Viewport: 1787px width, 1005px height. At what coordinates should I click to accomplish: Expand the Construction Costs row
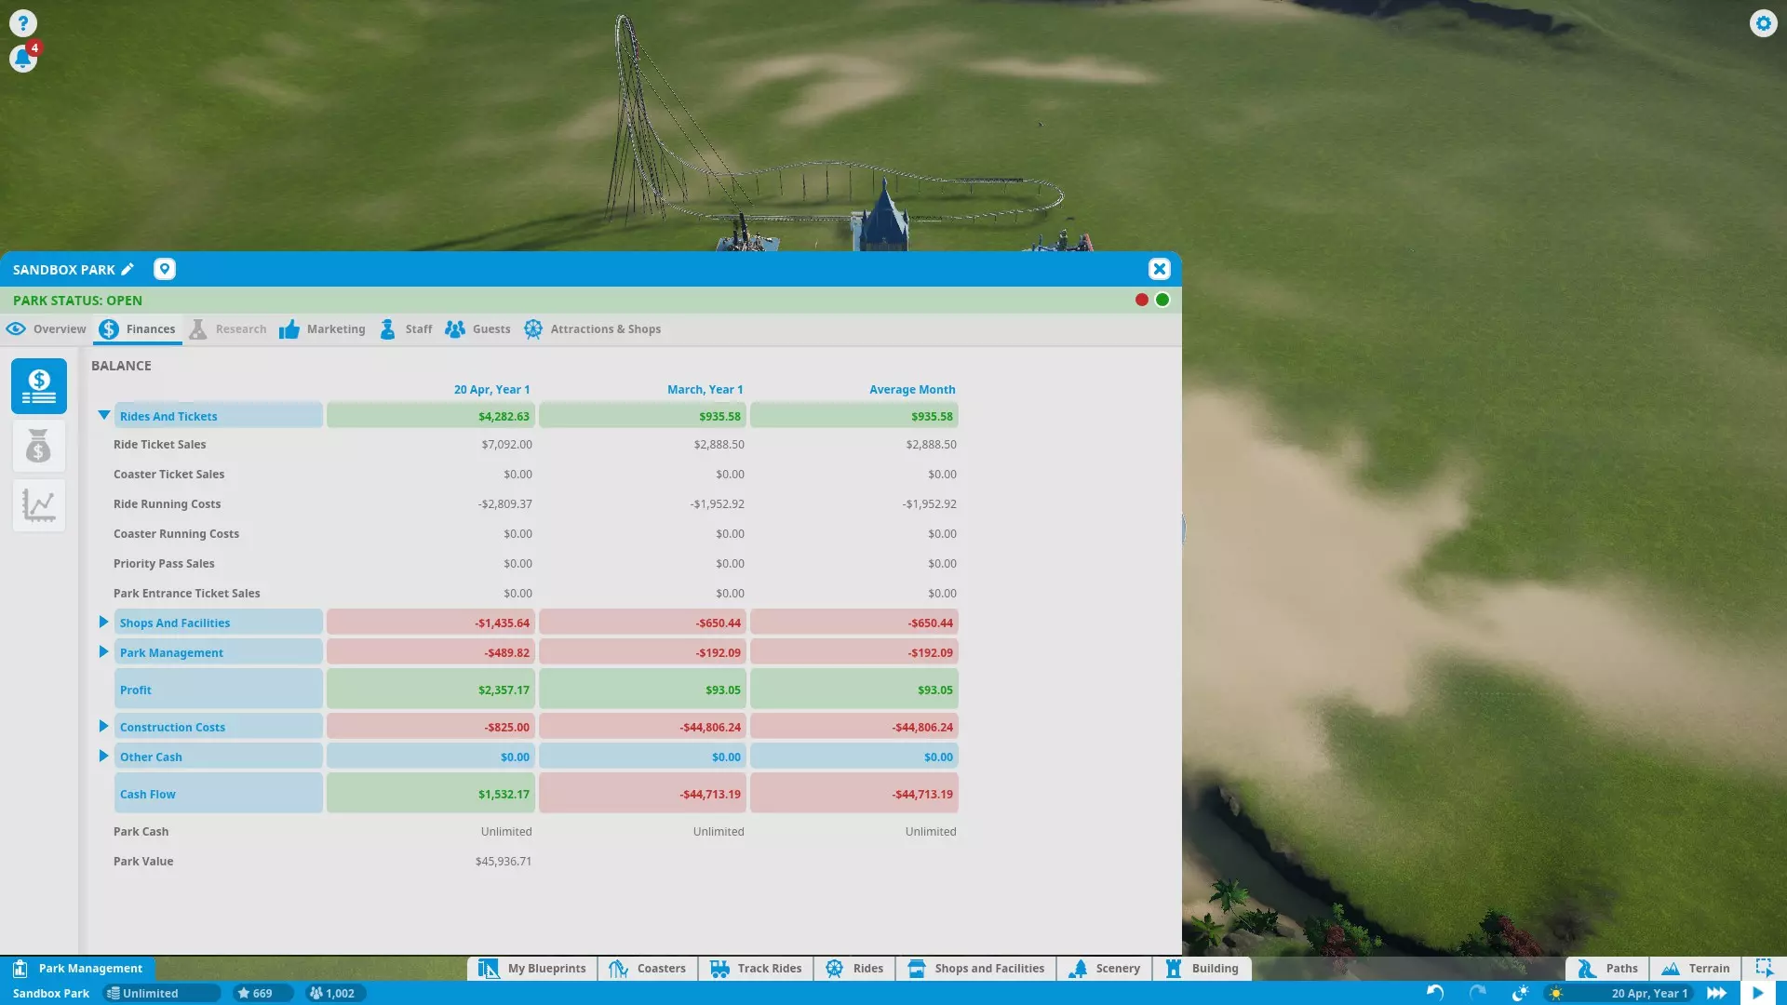103,726
